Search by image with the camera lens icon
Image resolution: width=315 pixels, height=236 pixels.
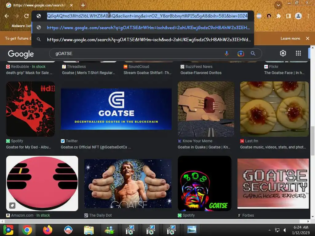tap(241, 53)
